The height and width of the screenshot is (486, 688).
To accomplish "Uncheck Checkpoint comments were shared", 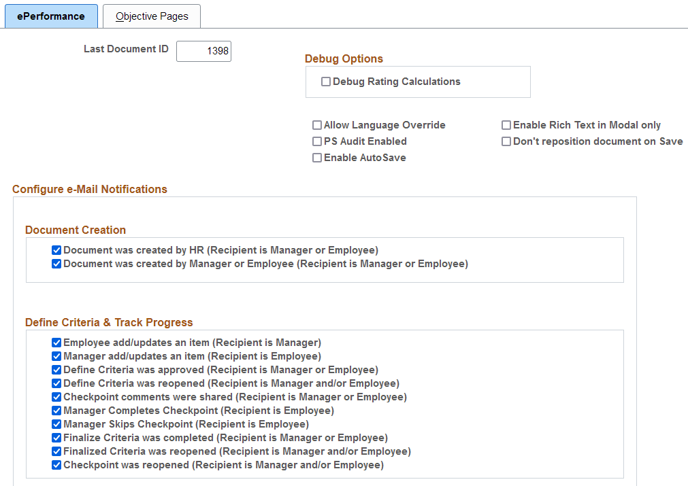I will (56, 397).
